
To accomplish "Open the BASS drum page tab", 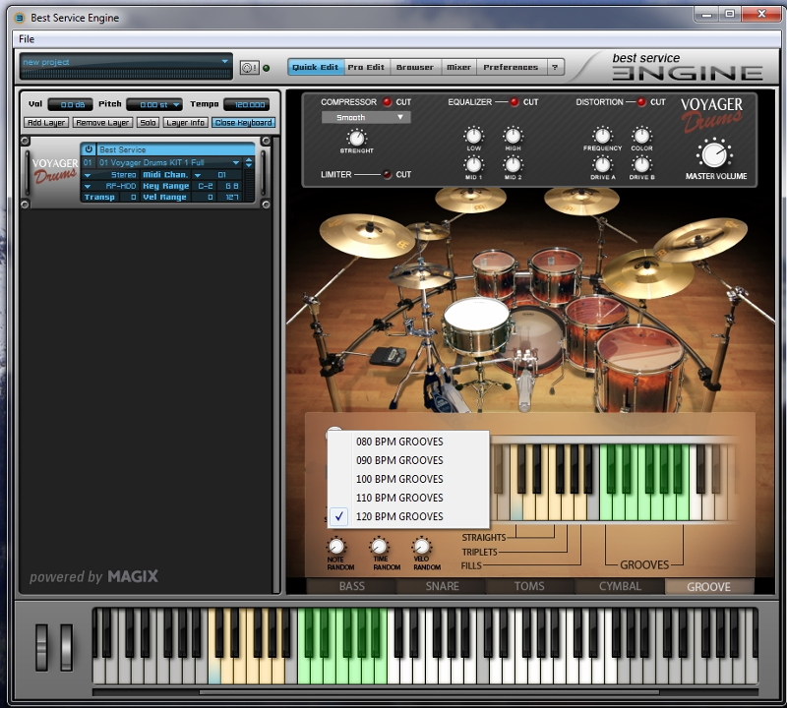I will [351, 587].
